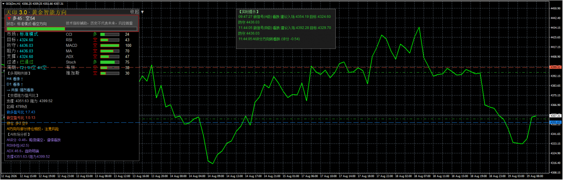
Task: Click the '做多盈亏比 1:7.43' line
Action: [21, 112]
